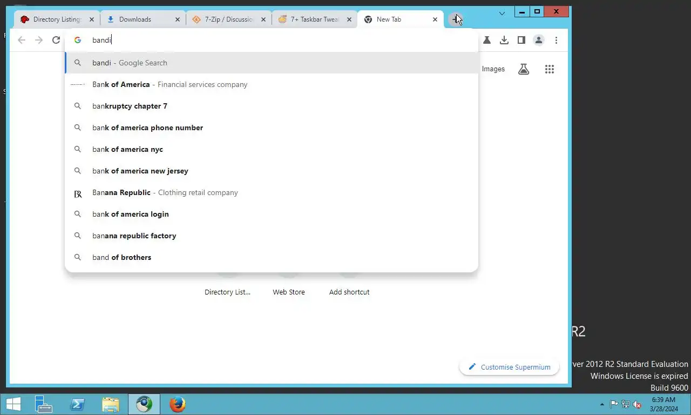Close the Directory Listing tab
Image resolution: width=691 pixels, height=415 pixels.
91,19
